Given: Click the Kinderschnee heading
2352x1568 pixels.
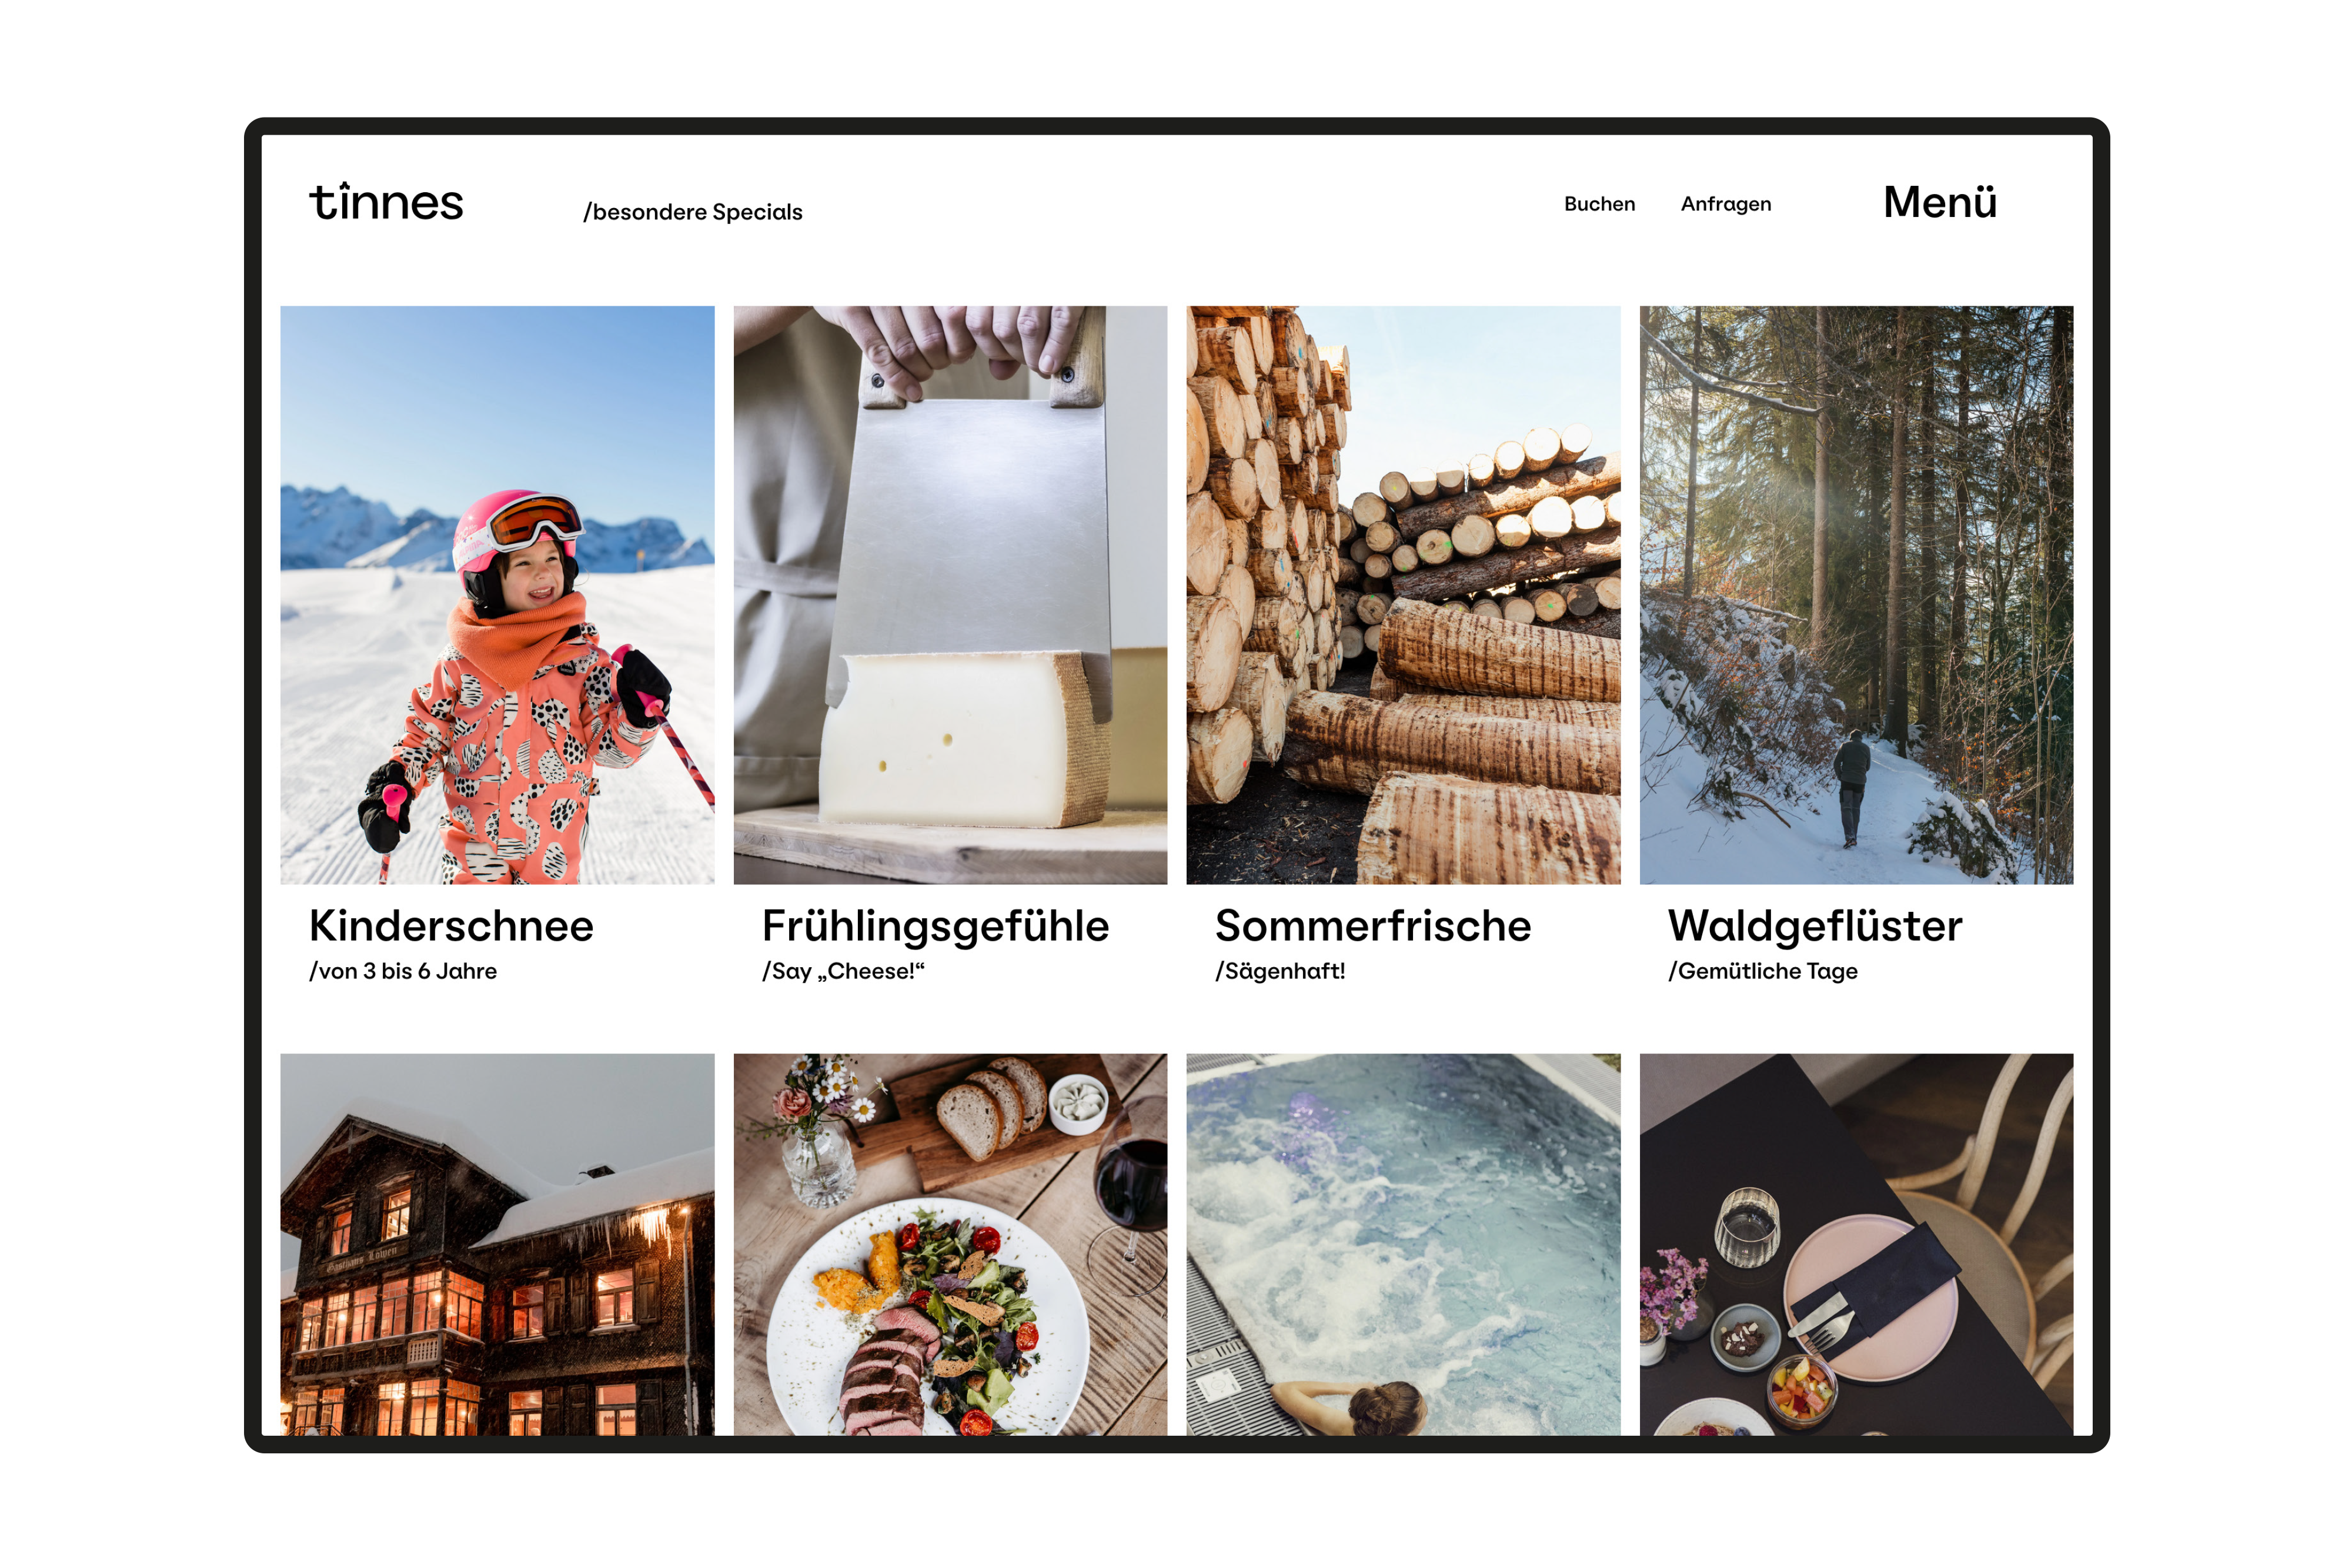Looking at the screenshot, I should 451,926.
